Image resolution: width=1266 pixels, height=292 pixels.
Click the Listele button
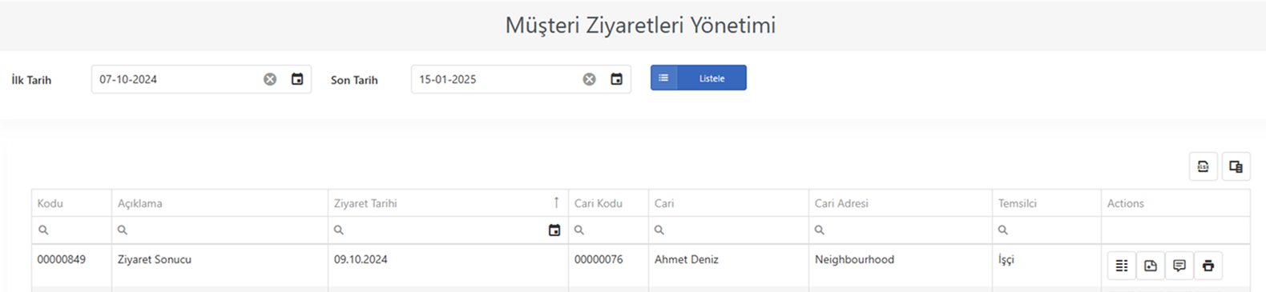[699, 78]
